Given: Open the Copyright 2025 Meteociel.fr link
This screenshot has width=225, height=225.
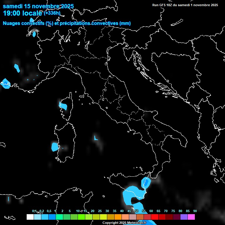Looking at the screenshot, I should (125, 223).
